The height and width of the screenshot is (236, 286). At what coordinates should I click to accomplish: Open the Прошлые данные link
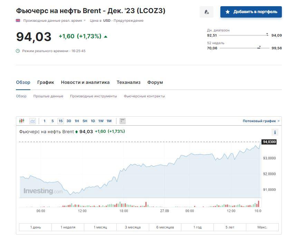click(x=48, y=96)
